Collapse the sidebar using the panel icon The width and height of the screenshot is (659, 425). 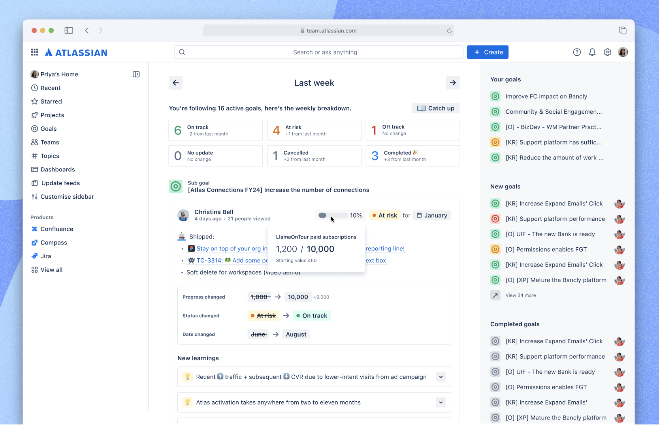pos(136,74)
